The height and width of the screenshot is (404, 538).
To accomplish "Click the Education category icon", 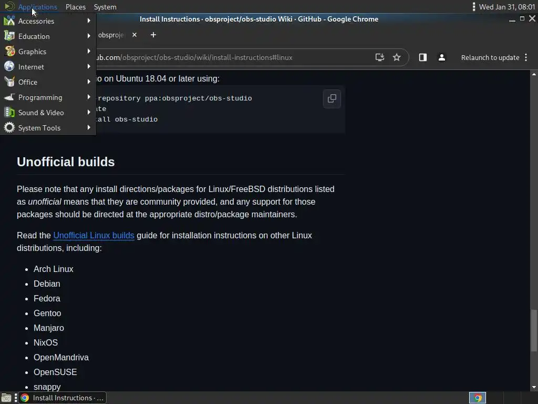I will 9,36.
